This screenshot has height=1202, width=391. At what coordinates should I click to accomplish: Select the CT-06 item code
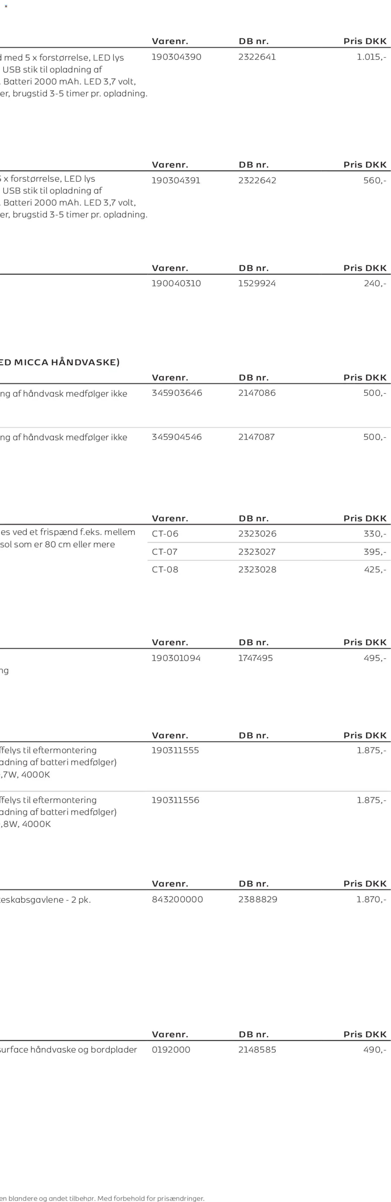[165, 534]
